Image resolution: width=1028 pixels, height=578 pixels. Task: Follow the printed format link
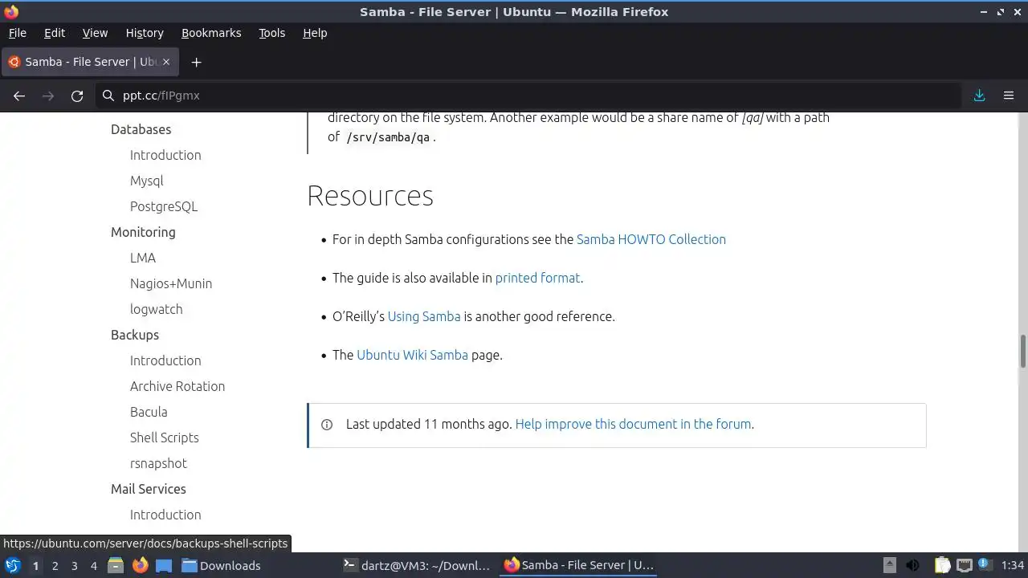(537, 278)
